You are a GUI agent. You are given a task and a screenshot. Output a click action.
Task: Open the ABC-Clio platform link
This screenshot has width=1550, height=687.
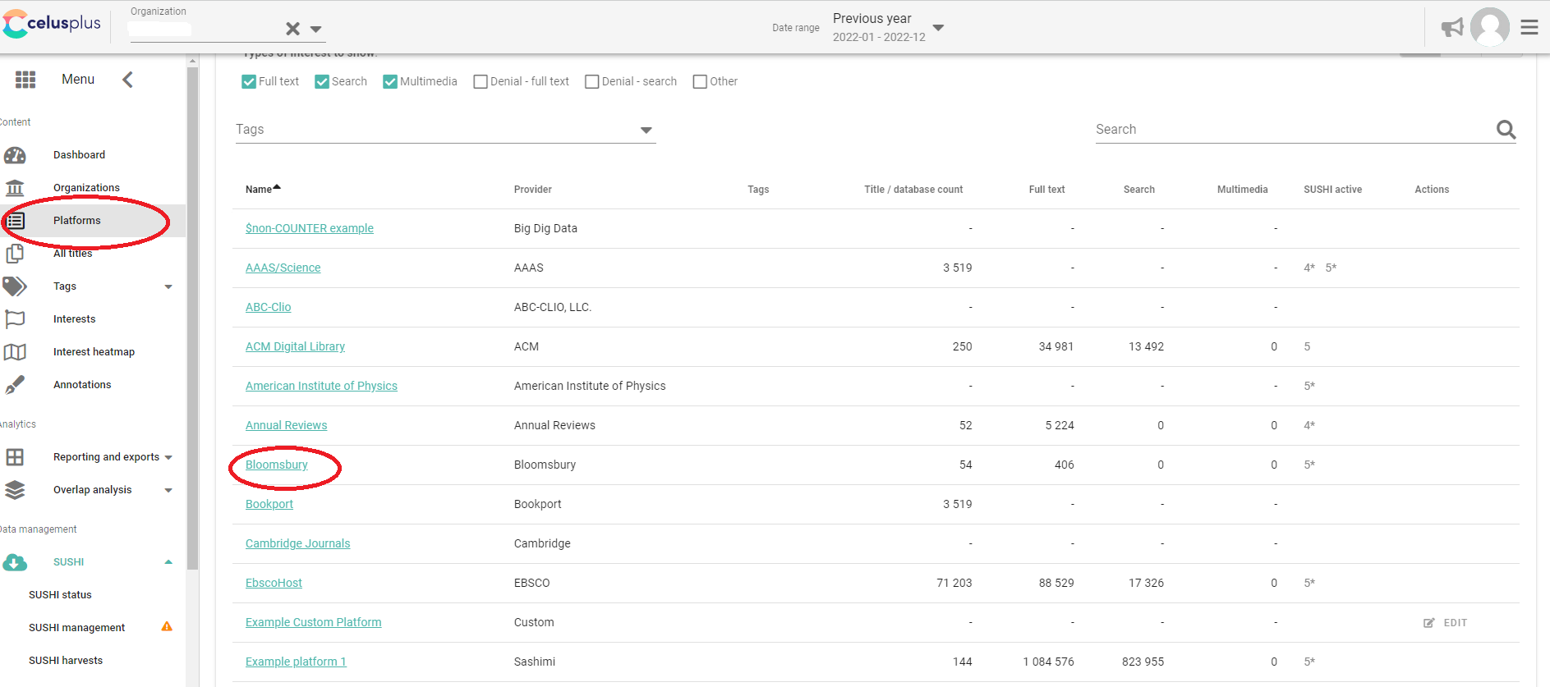pyautogui.click(x=268, y=307)
